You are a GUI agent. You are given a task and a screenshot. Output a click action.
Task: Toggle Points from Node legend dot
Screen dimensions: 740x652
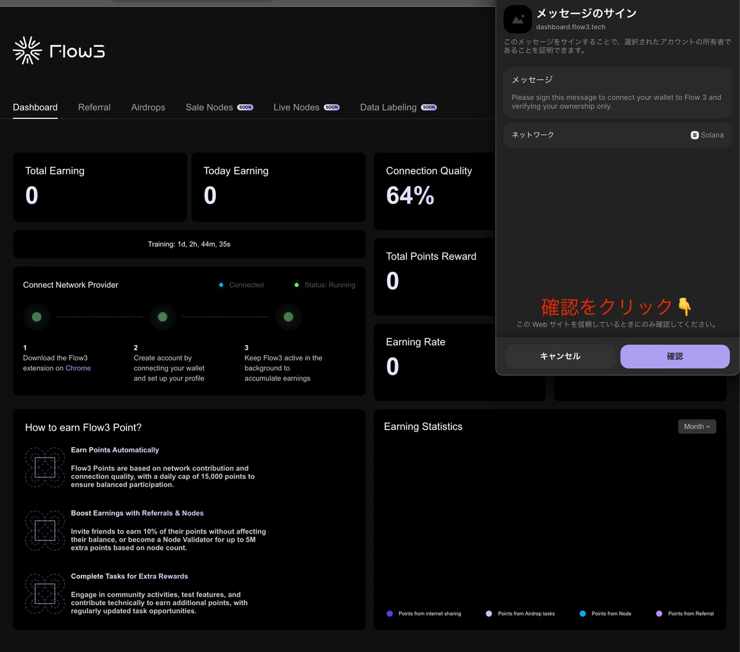[583, 613]
